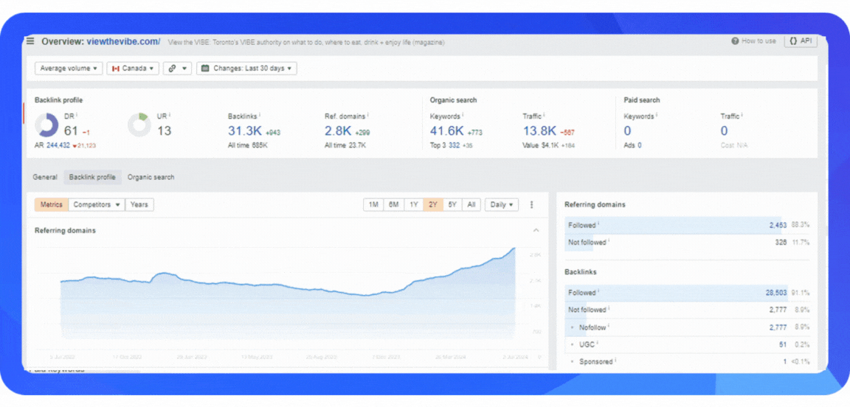Click UGC backlinks count 51
The width and height of the screenshot is (850, 407).
tap(783, 344)
